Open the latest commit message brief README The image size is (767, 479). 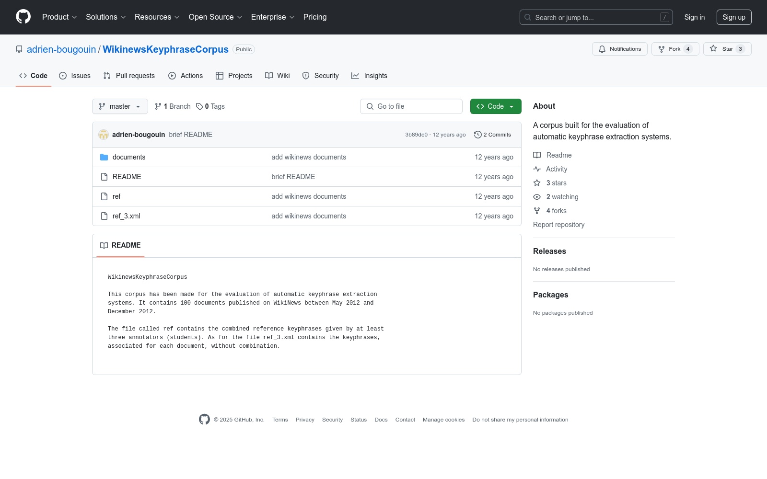191,135
